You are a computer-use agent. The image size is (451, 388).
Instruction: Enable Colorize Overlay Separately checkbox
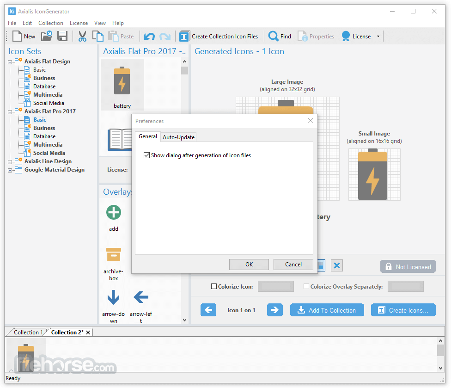(x=306, y=286)
